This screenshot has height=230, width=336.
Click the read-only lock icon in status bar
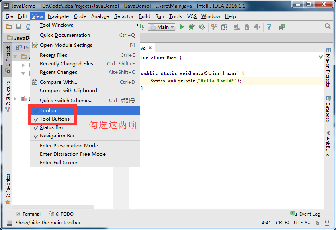click(x=318, y=223)
